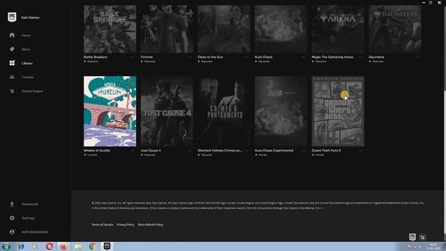This screenshot has width=446, height=251.
Task: Open Settings in the sidebar
Action: 28,218
